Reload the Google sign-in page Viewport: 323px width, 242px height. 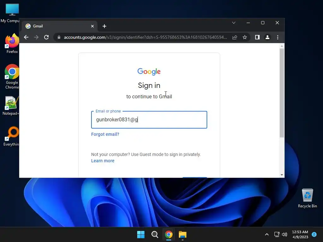point(46,37)
